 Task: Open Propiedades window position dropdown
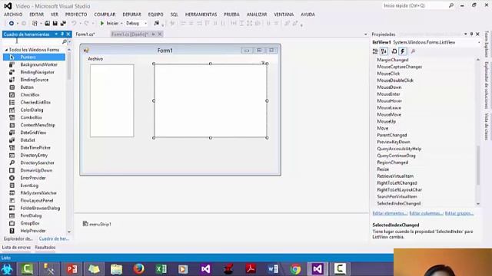click(x=466, y=34)
